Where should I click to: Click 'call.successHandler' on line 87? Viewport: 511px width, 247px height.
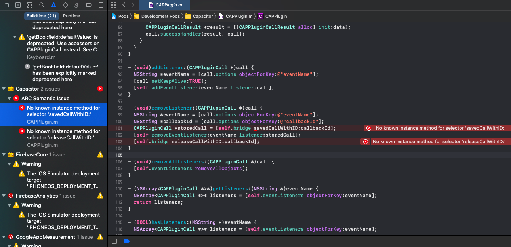tap(172, 34)
